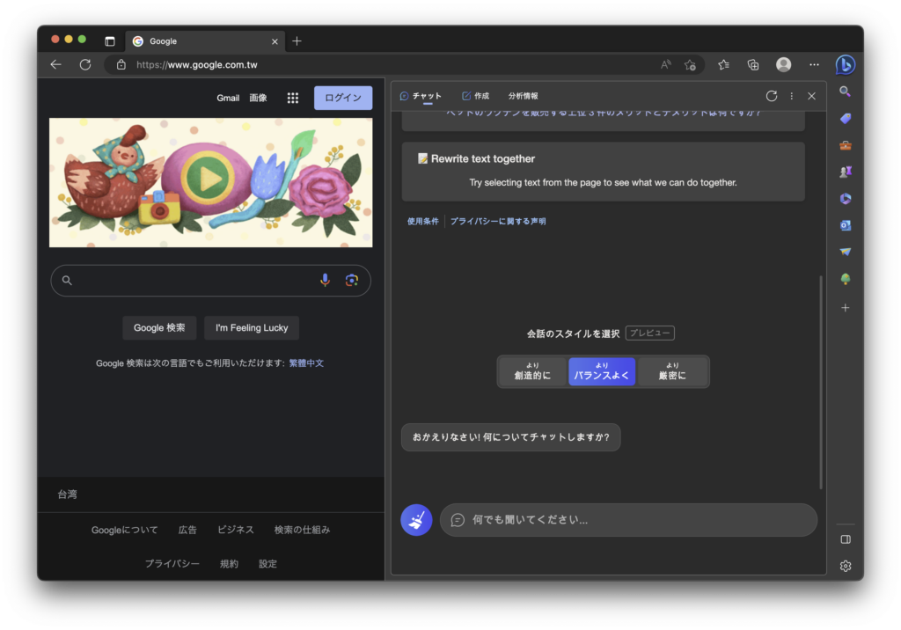Click the browser back arrow
This screenshot has height=630, width=901.
[x=55, y=64]
